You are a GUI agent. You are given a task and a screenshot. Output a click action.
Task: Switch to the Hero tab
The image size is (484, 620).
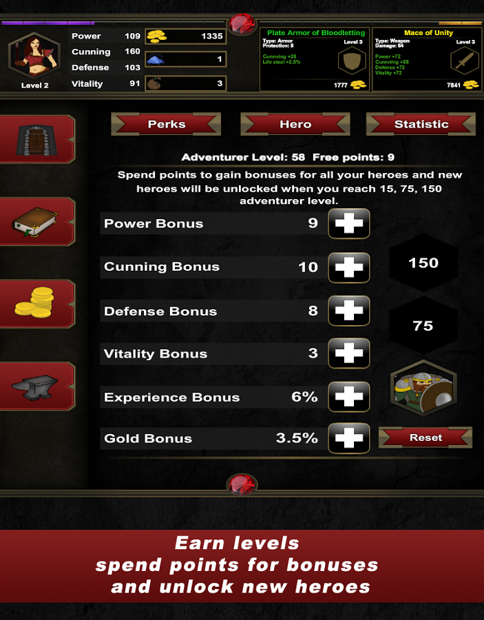coord(295,124)
